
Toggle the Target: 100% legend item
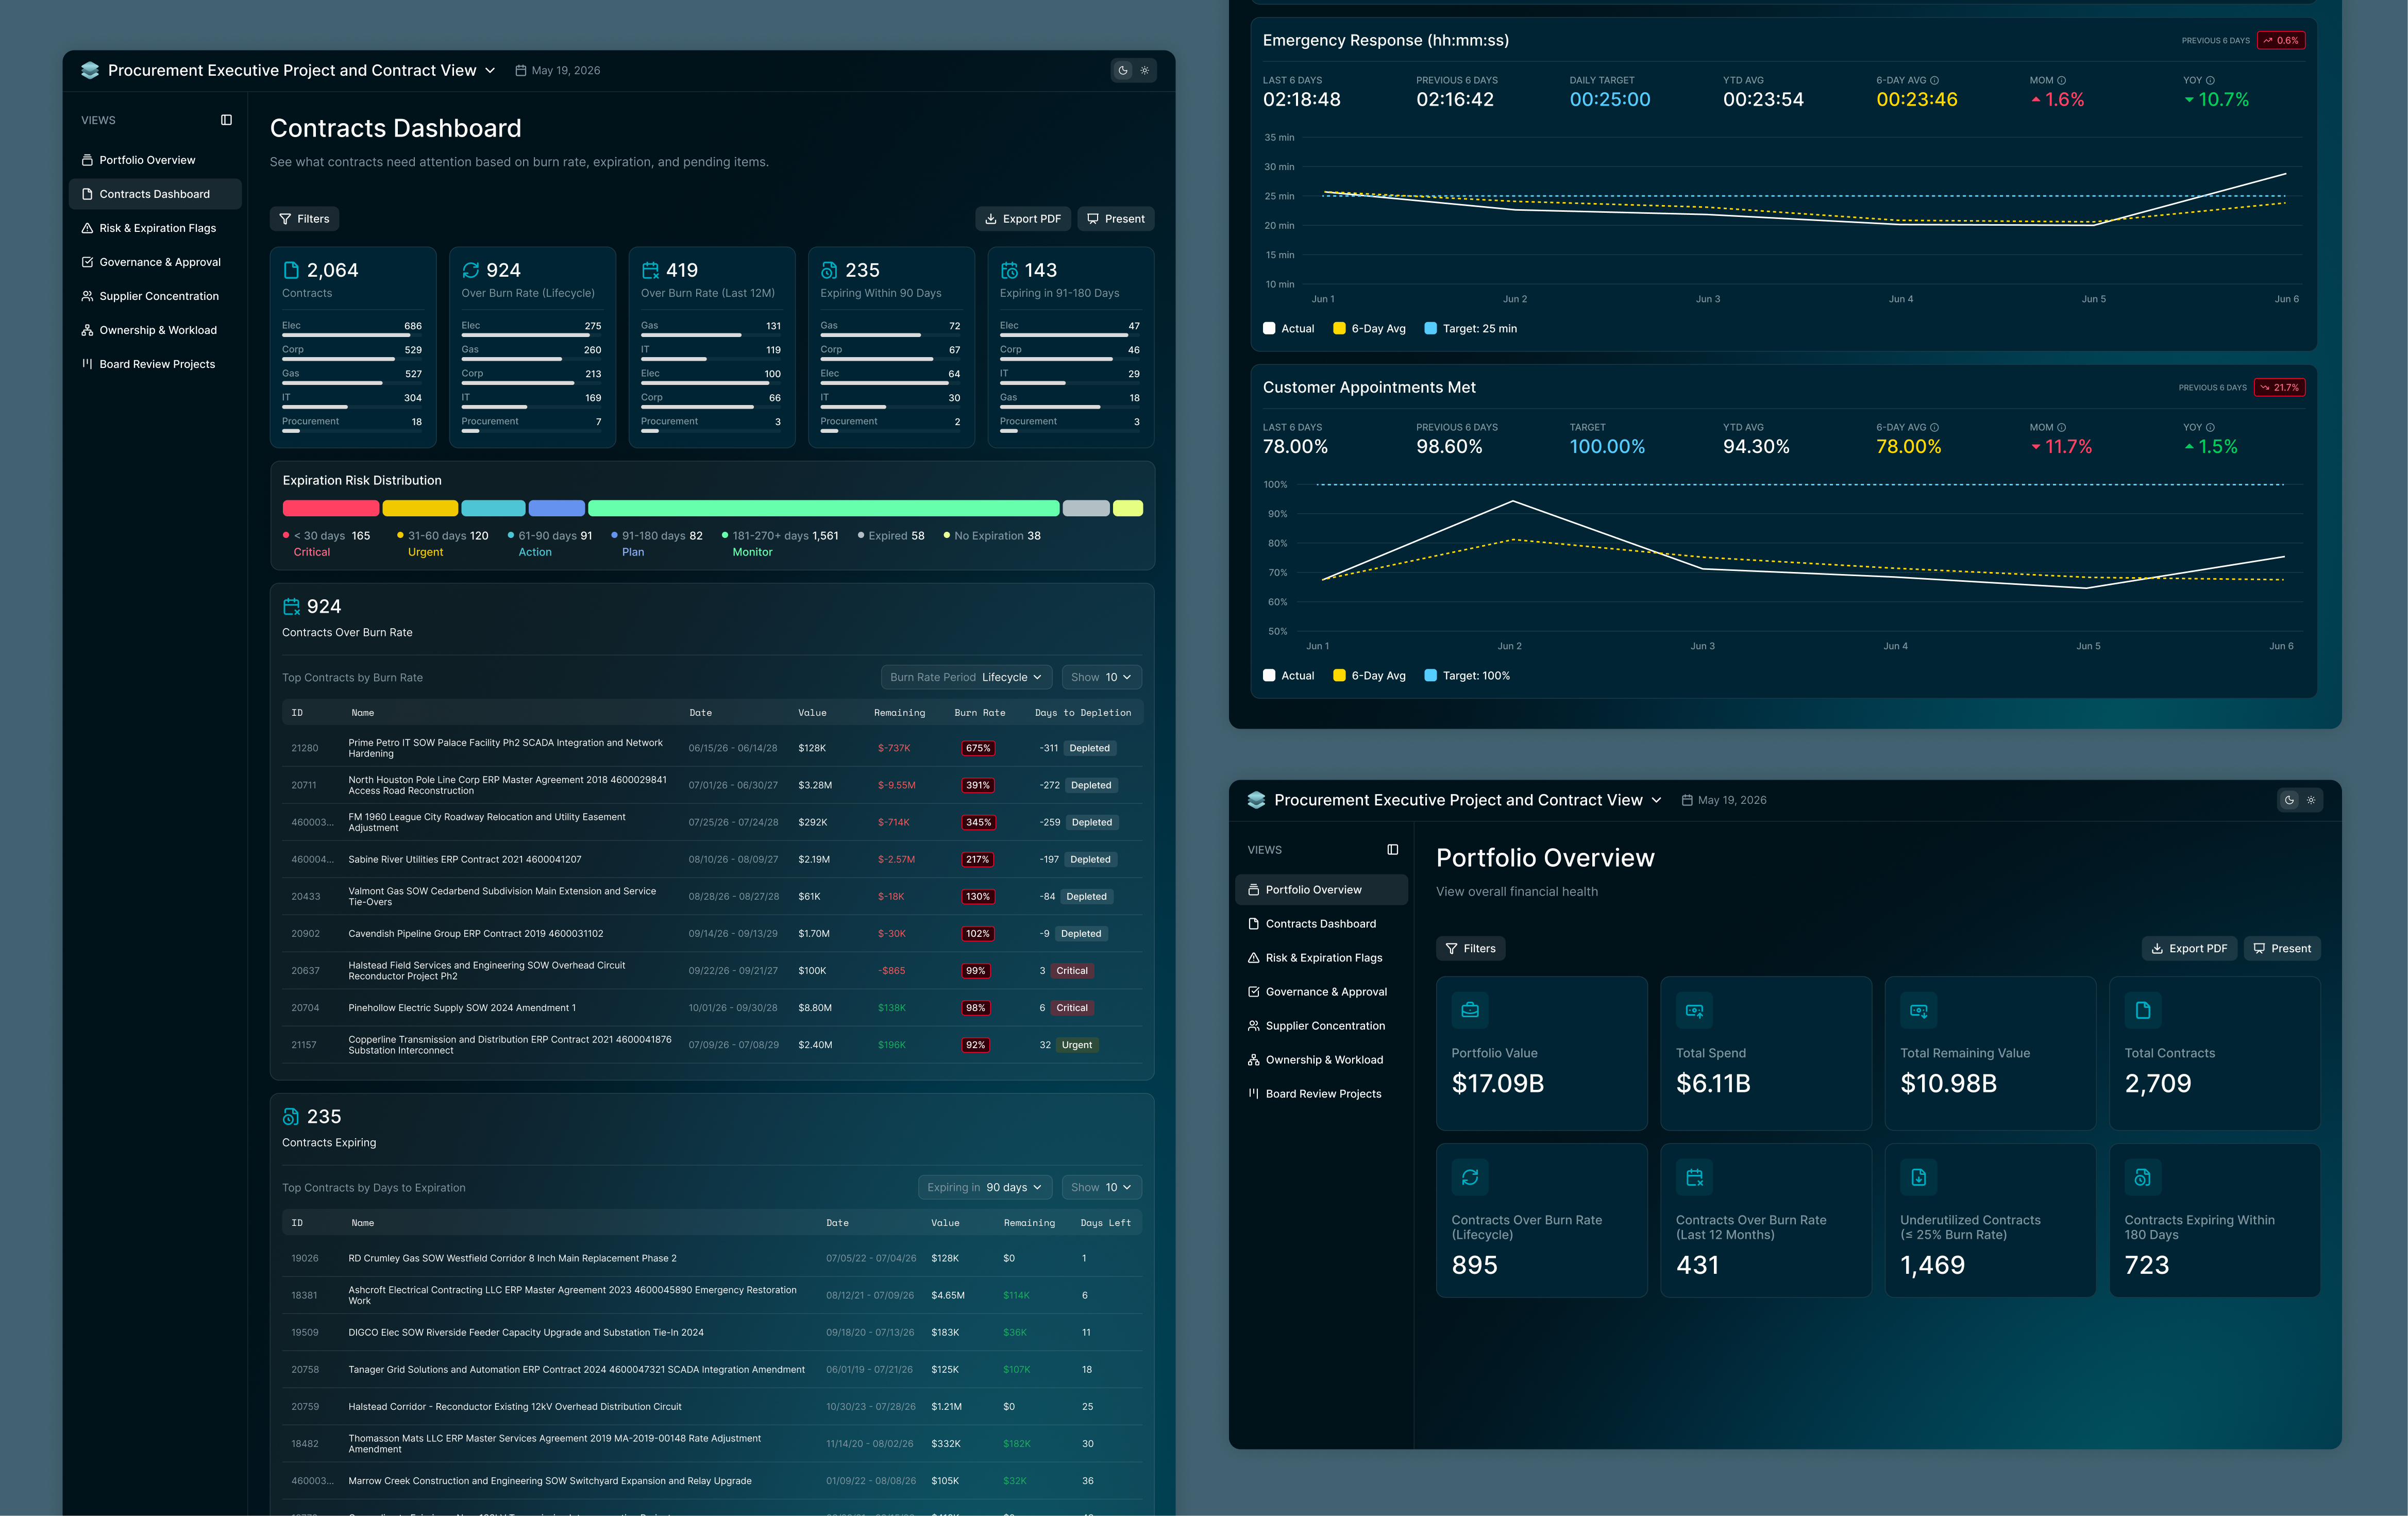(x=1467, y=676)
